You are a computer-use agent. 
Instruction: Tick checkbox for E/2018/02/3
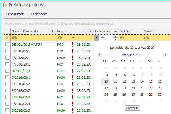7,97
